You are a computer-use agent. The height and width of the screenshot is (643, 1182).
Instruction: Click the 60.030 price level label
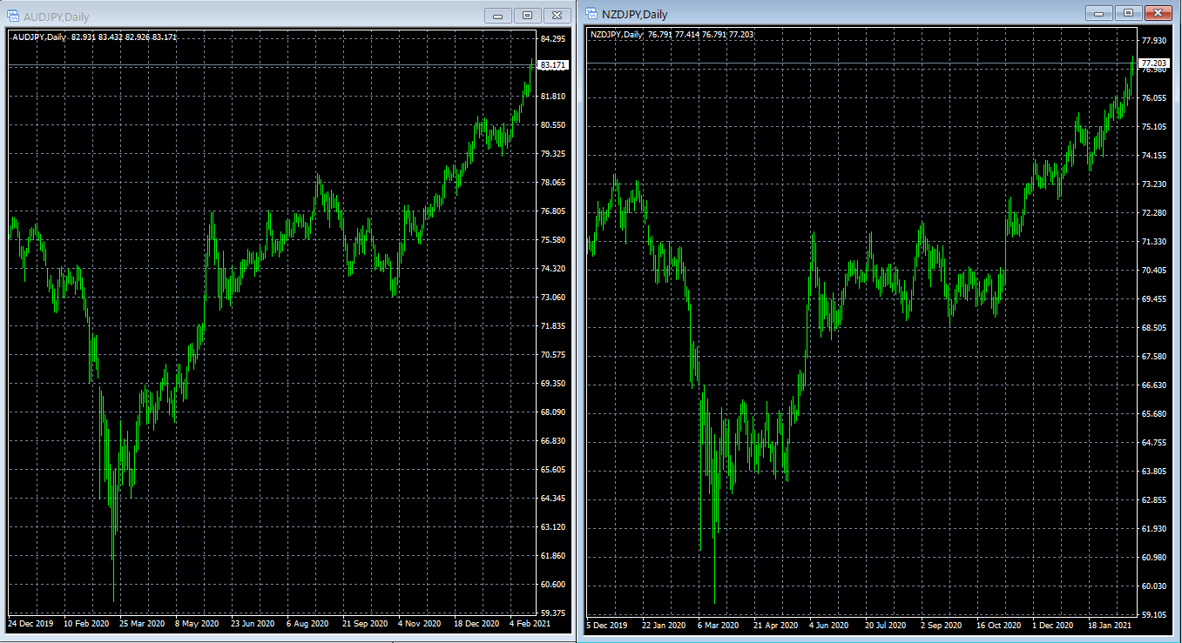click(x=1153, y=586)
